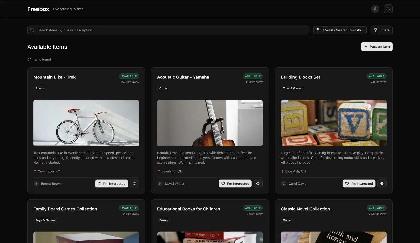Viewport: 420px width, 243px height.
Task: View details eye icon for Building Blocks
Action: pyautogui.click(x=382, y=184)
